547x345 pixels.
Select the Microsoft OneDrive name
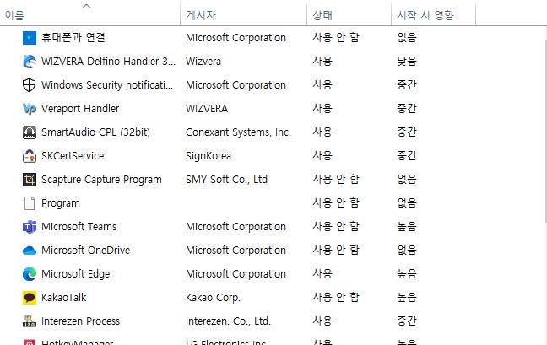(x=85, y=251)
